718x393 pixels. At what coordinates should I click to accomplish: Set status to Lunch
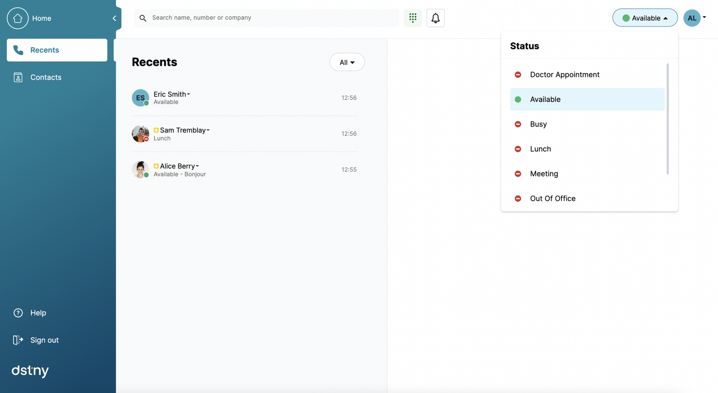pos(587,149)
